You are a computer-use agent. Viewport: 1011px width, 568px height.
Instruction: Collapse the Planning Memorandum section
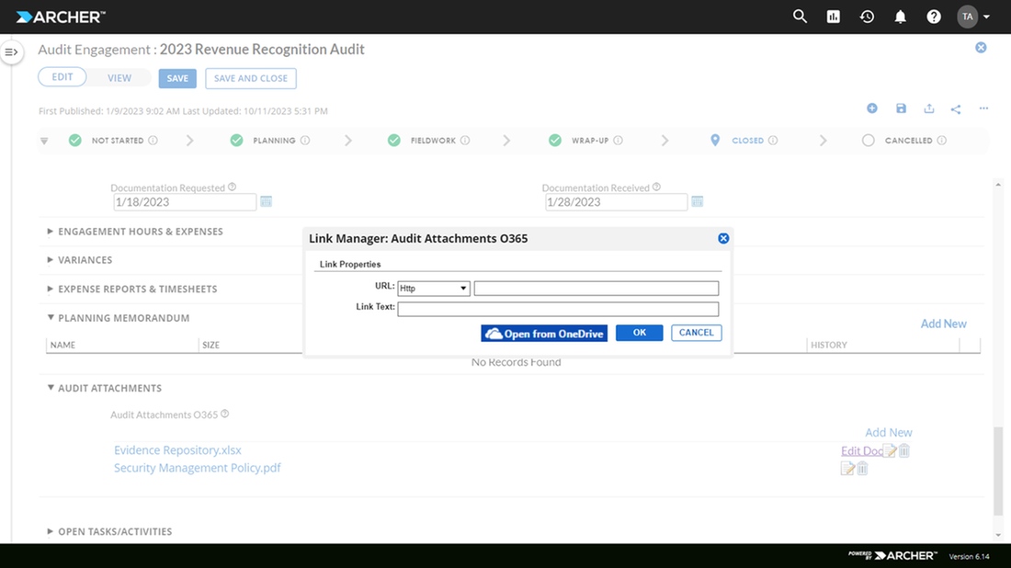click(51, 317)
